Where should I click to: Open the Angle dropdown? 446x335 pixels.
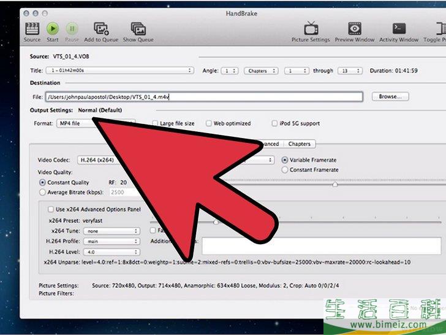(230, 71)
